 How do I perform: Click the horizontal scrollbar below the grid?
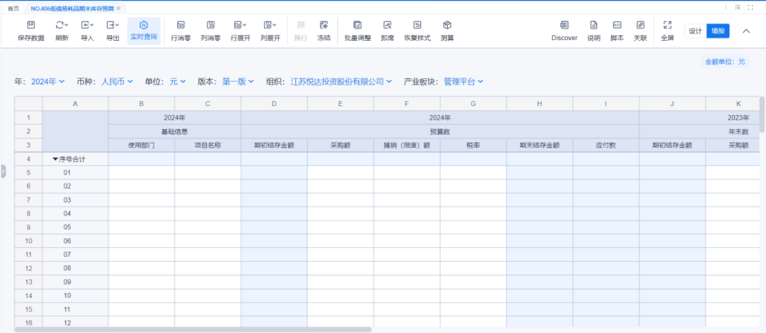point(193,330)
